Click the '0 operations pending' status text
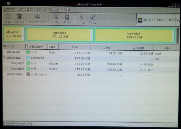The image size is (181, 129). coord(18,123)
